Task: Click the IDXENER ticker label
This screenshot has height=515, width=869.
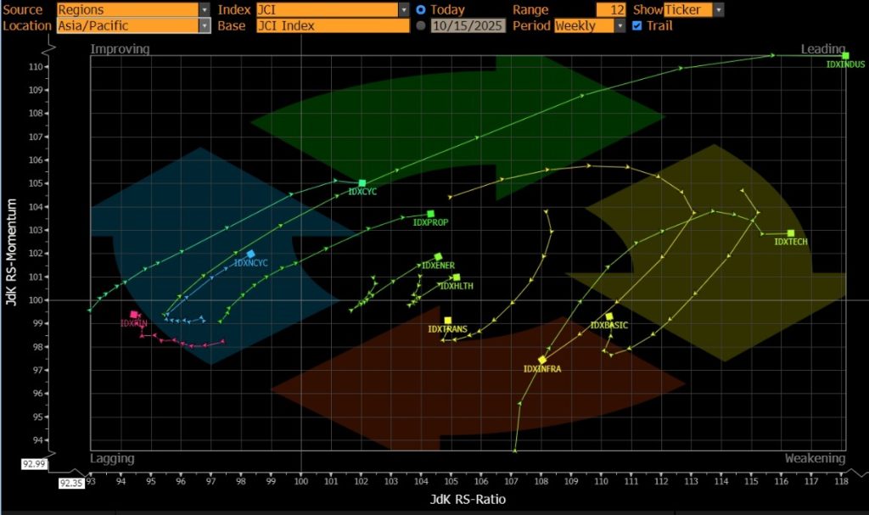Action: coord(438,266)
